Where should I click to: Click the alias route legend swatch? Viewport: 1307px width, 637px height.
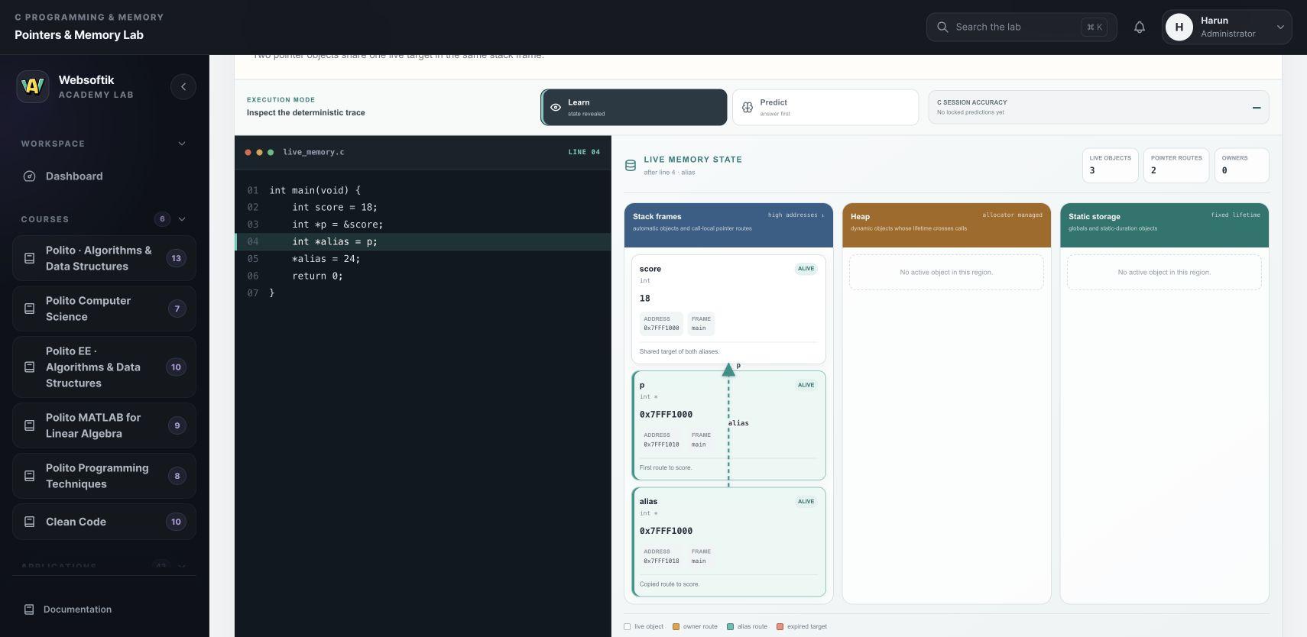tap(730, 627)
